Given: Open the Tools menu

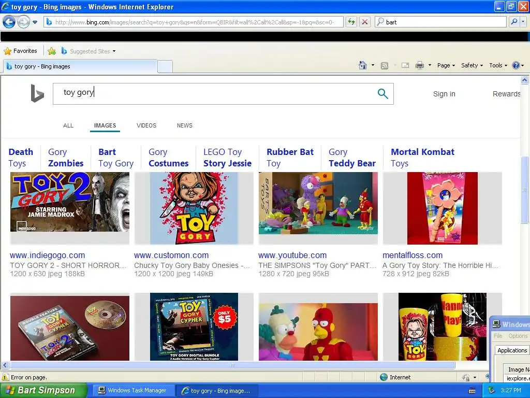Looking at the screenshot, I should pos(498,65).
